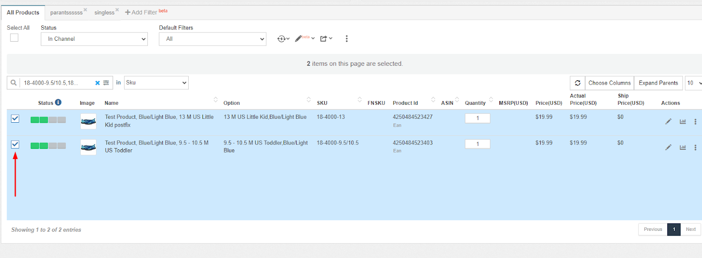
Task: Sort by the Option column arrows
Action: (x=308, y=99)
